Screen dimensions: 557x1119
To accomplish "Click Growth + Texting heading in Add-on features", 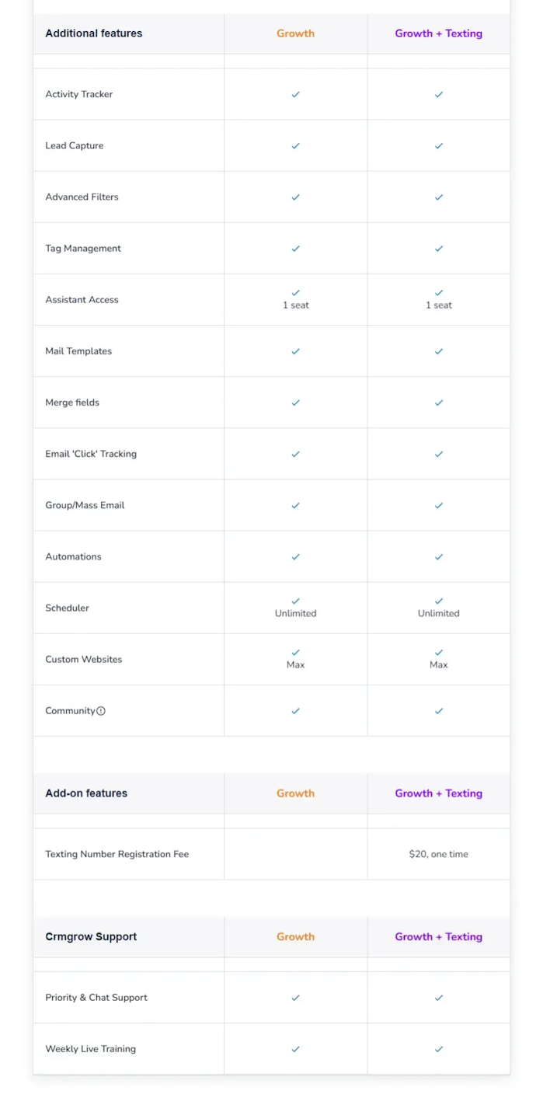I will coord(438,793).
